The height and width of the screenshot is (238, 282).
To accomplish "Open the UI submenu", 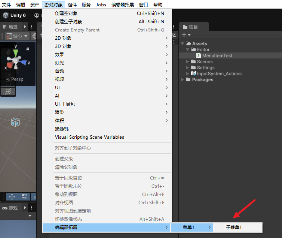I will (107, 88).
